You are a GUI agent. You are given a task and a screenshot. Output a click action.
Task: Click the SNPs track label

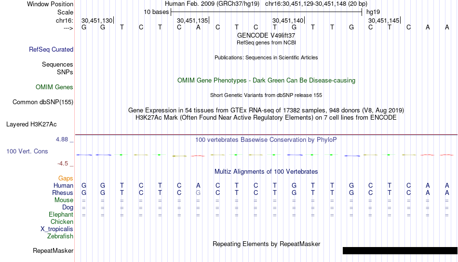pos(65,72)
